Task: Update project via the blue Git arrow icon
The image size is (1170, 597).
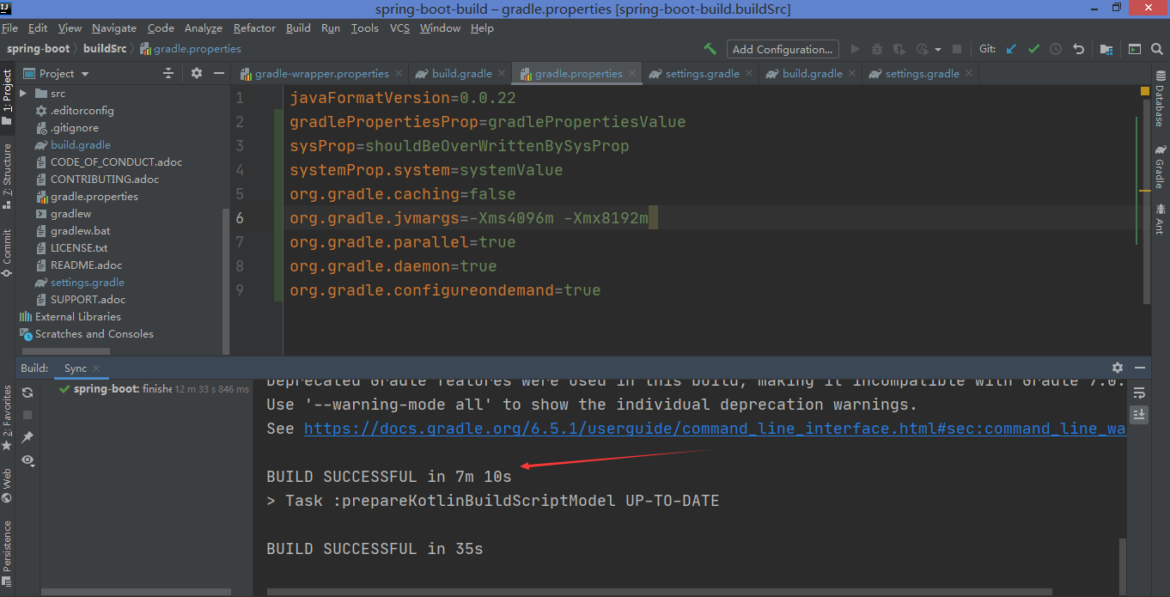Action: 1012,49
